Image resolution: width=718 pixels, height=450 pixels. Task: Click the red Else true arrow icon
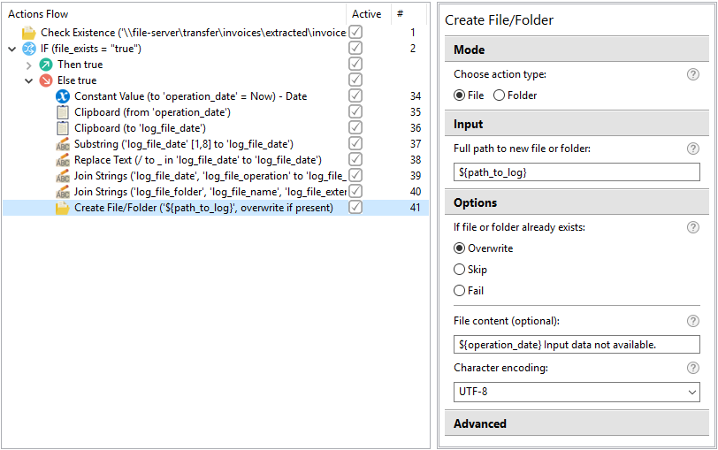coord(46,80)
